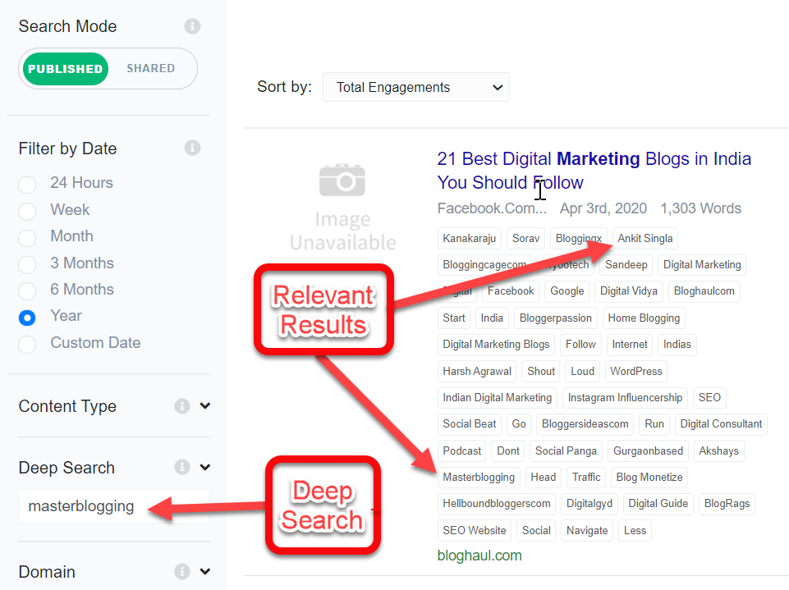
Task: Click the Blog Monetize tag
Action: tap(649, 478)
